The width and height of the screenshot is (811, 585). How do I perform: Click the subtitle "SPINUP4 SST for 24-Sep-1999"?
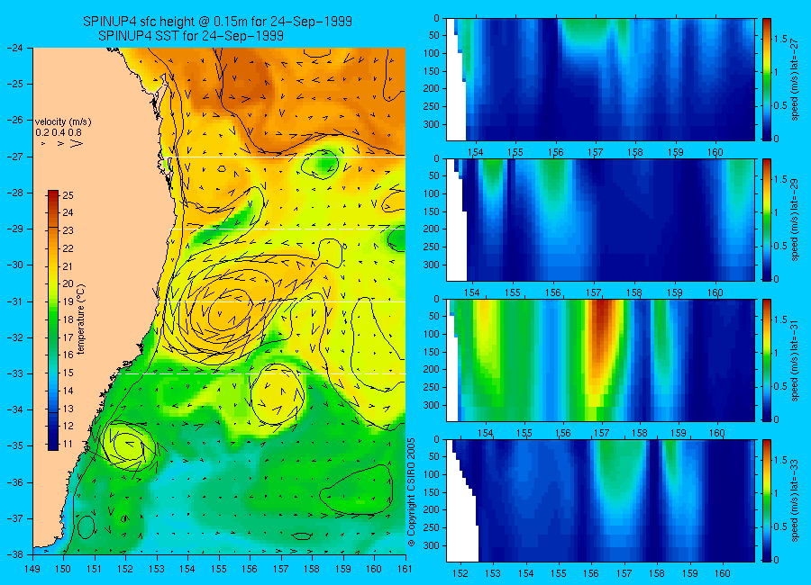tap(191, 36)
